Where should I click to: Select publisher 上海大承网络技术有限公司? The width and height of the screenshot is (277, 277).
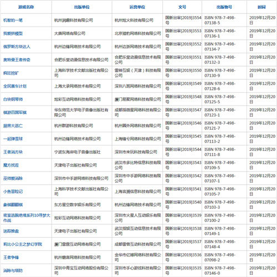[78, 86]
